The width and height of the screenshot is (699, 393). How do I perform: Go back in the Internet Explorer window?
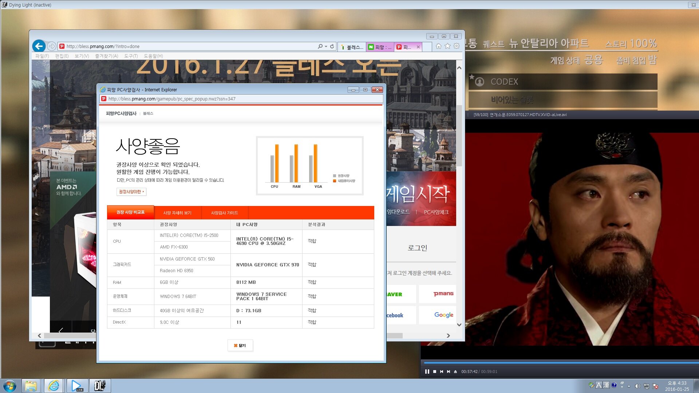click(39, 46)
